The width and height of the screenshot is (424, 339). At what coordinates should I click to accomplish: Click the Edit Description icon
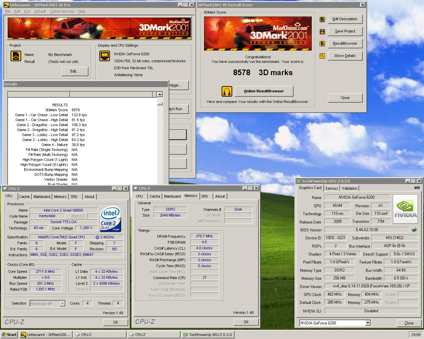coord(322,20)
